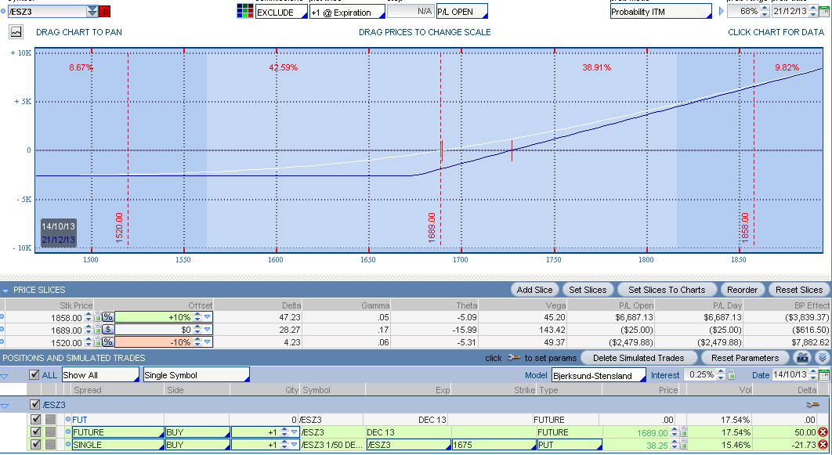Uncheck the /ESZ3 group checkbox
Screen dimensions: 832x455
tap(34, 405)
